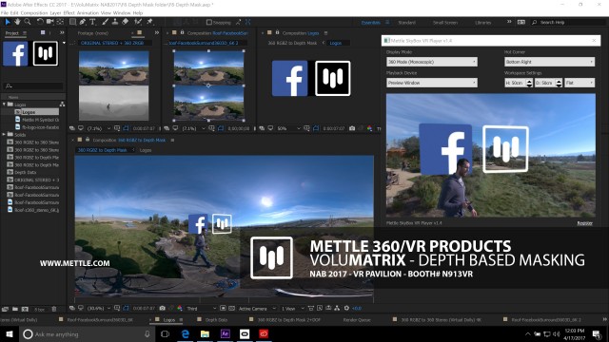Select the Eraser tool
This screenshot has width=609, height=342.
125,22
